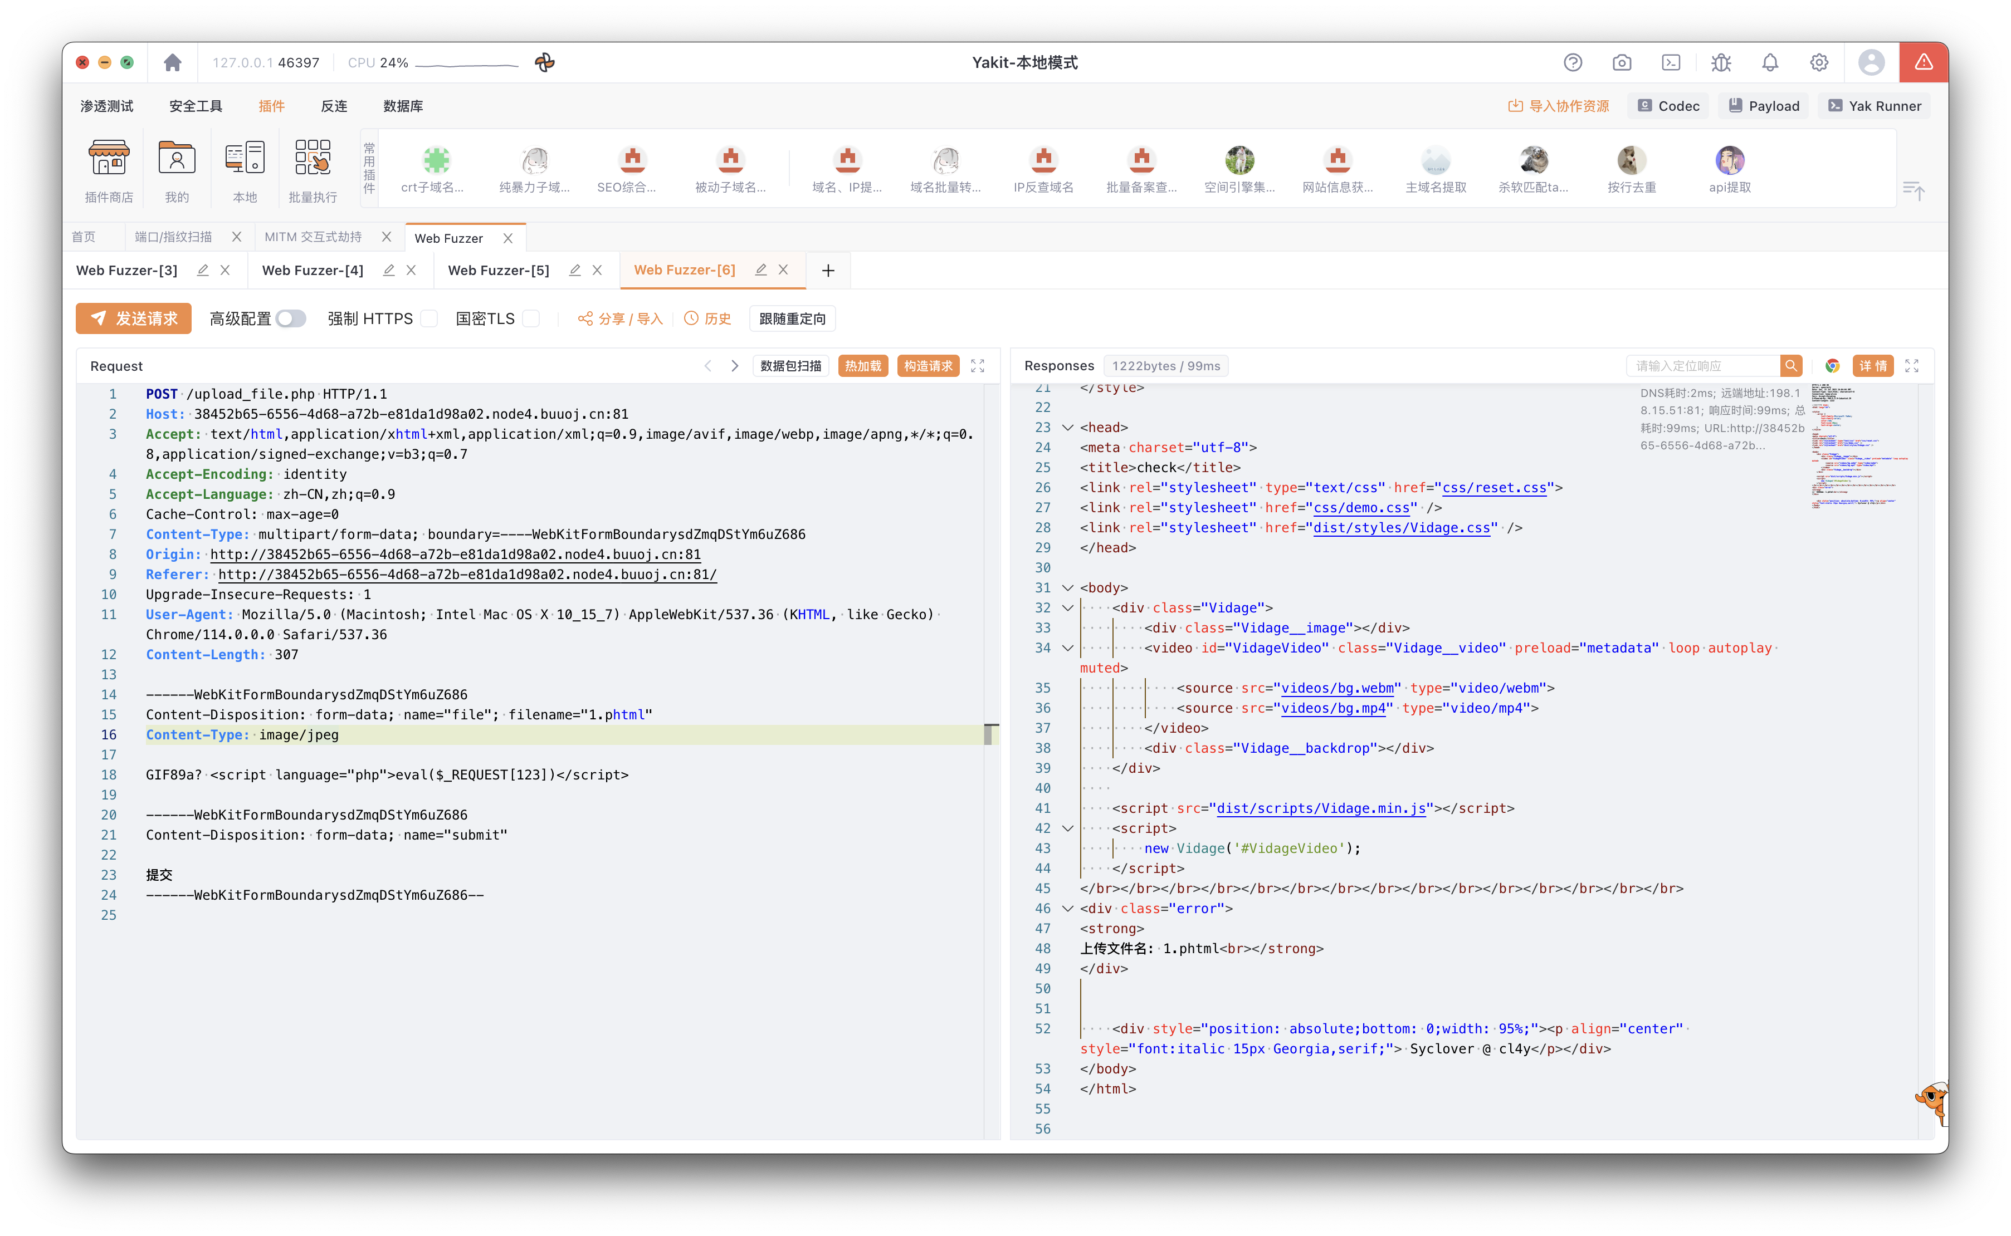Enable the 强制 HTTPS checkbox
The height and width of the screenshot is (1236, 2011).
[429, 319]
